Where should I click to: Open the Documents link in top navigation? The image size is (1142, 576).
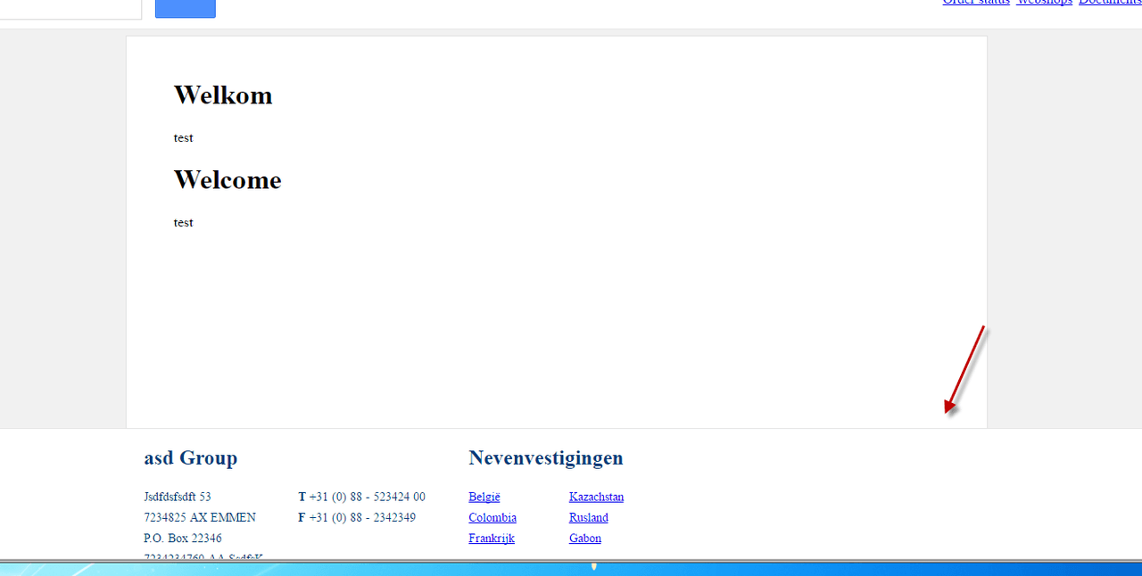coord(1110,3)
